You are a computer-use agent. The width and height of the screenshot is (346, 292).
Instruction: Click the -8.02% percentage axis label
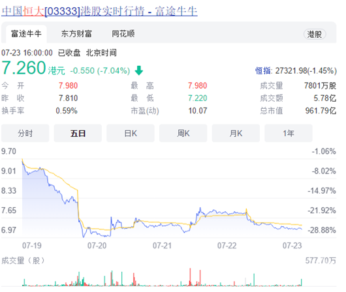324,171
